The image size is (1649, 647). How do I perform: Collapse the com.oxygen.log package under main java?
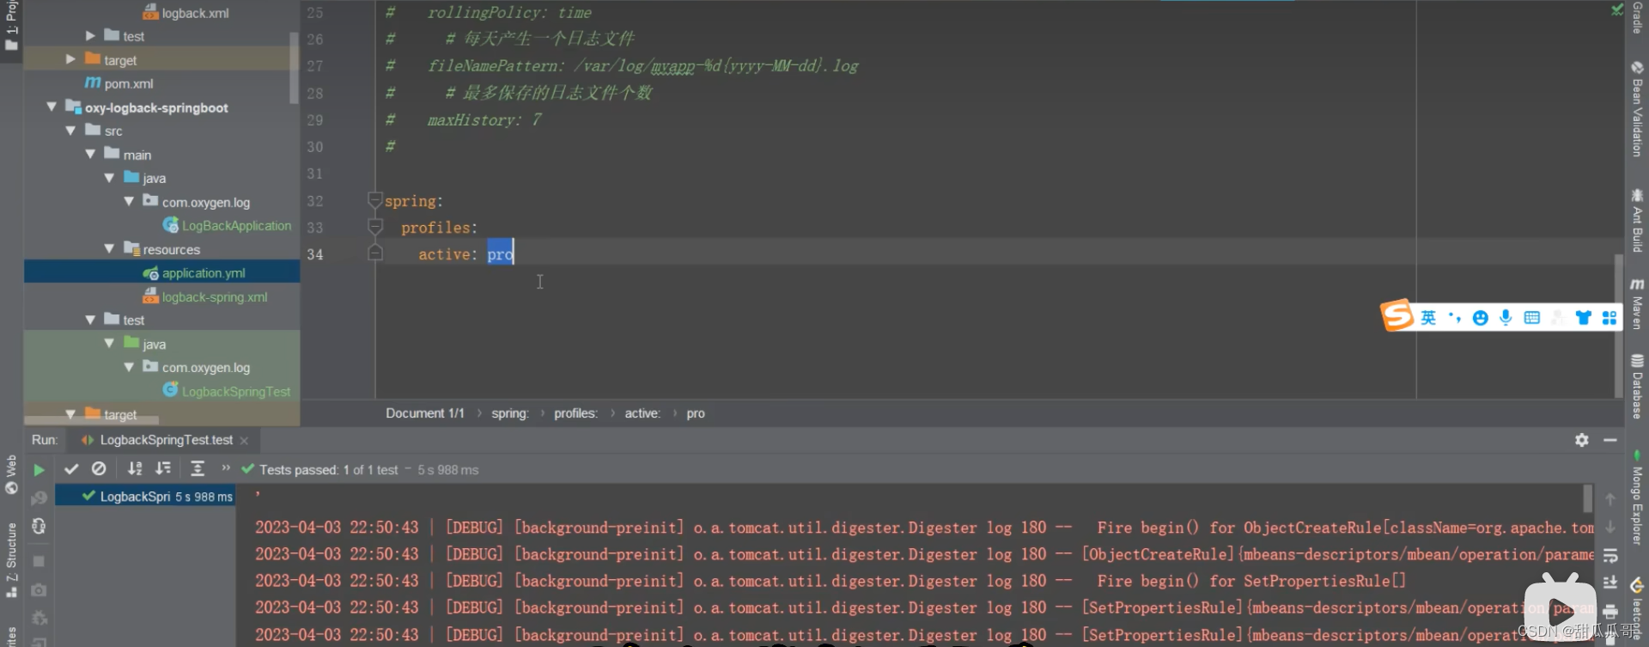[129, 201]
